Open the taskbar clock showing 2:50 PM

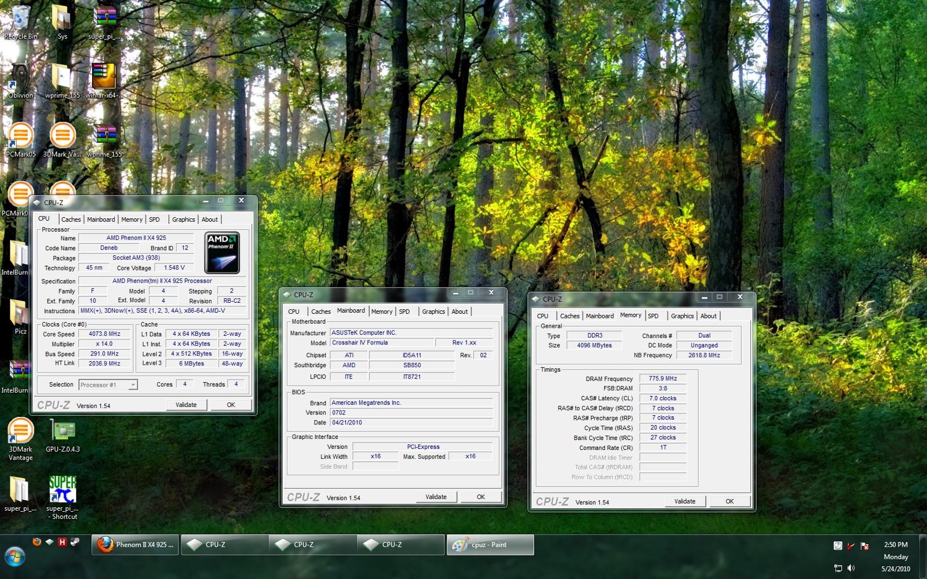(896, 557)
